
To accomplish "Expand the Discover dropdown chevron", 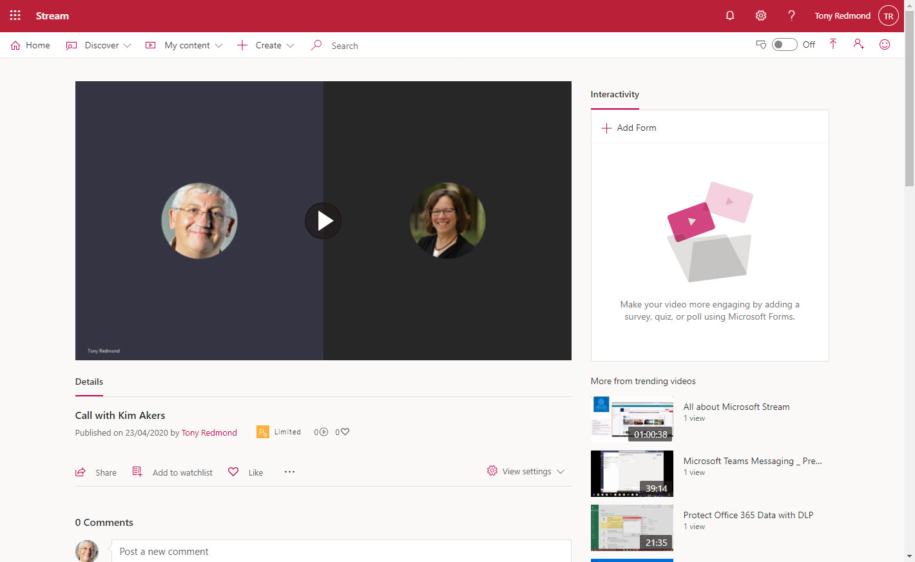I will click(x=127, y=46).
